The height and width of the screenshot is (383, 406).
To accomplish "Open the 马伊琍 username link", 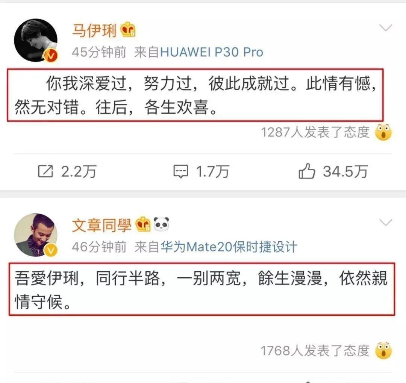I will click(x=94, y=30).
